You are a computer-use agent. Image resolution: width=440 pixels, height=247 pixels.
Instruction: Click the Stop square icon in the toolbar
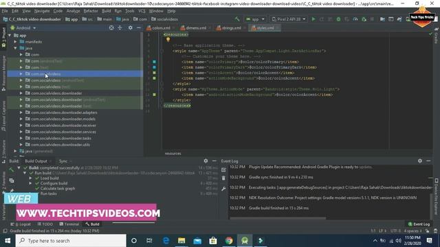(372, 19)
